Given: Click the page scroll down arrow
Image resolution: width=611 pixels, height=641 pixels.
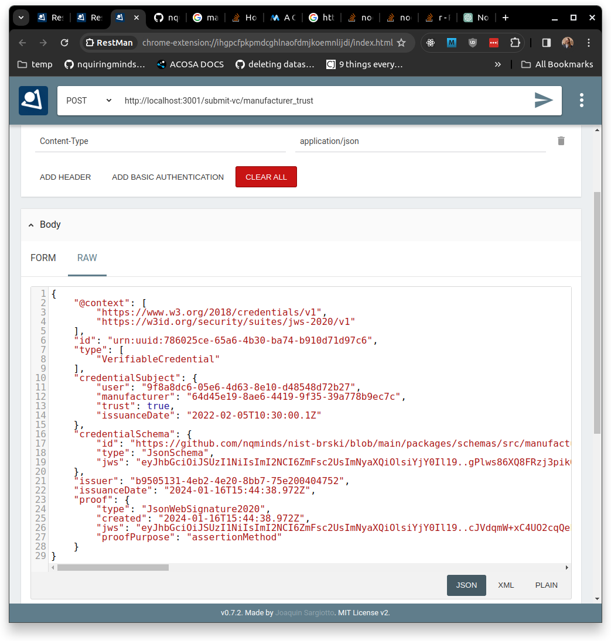Looking at the screenshot, I should pos(598,599).
